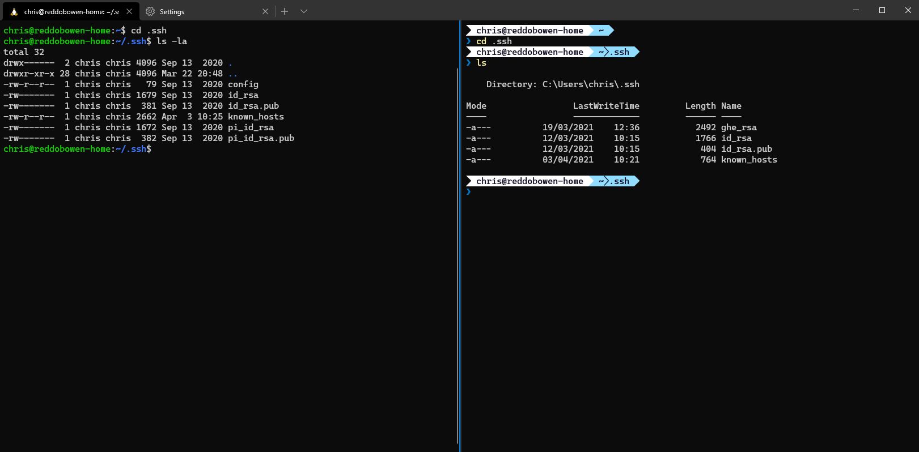Open a new tab with the plus button
This screenshot has width=919, height=452.
tap(285, 11)
